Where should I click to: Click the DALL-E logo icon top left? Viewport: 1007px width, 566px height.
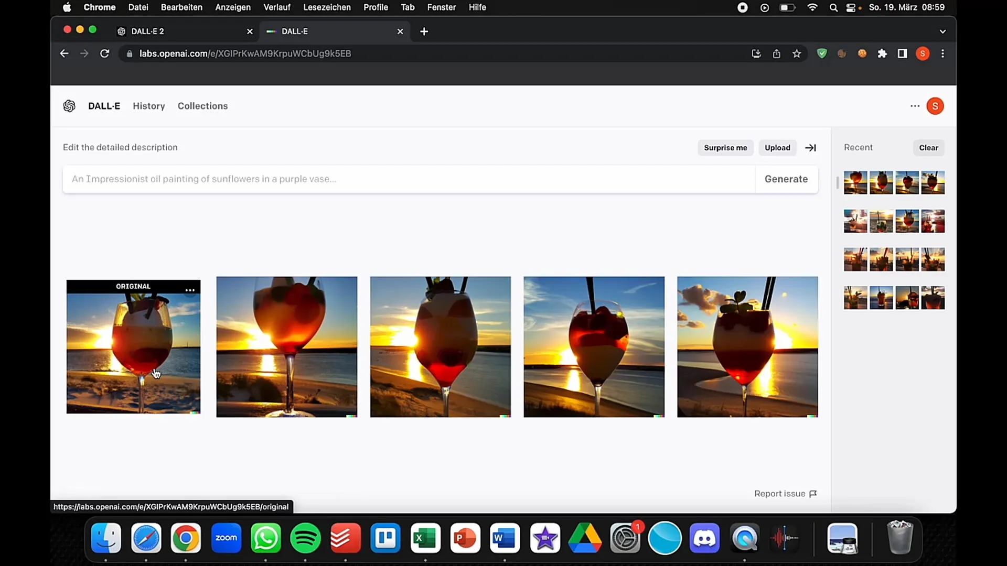pyautogui.click(x=69, y=106)
